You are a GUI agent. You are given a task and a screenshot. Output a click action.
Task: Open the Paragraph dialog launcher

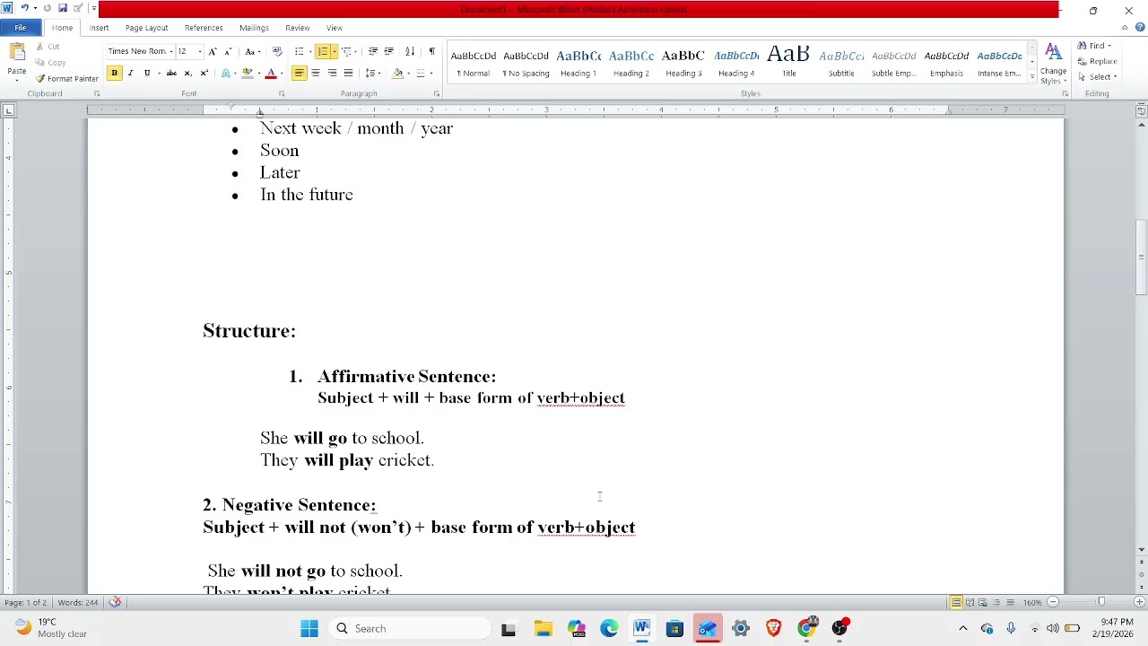[437, 93]
